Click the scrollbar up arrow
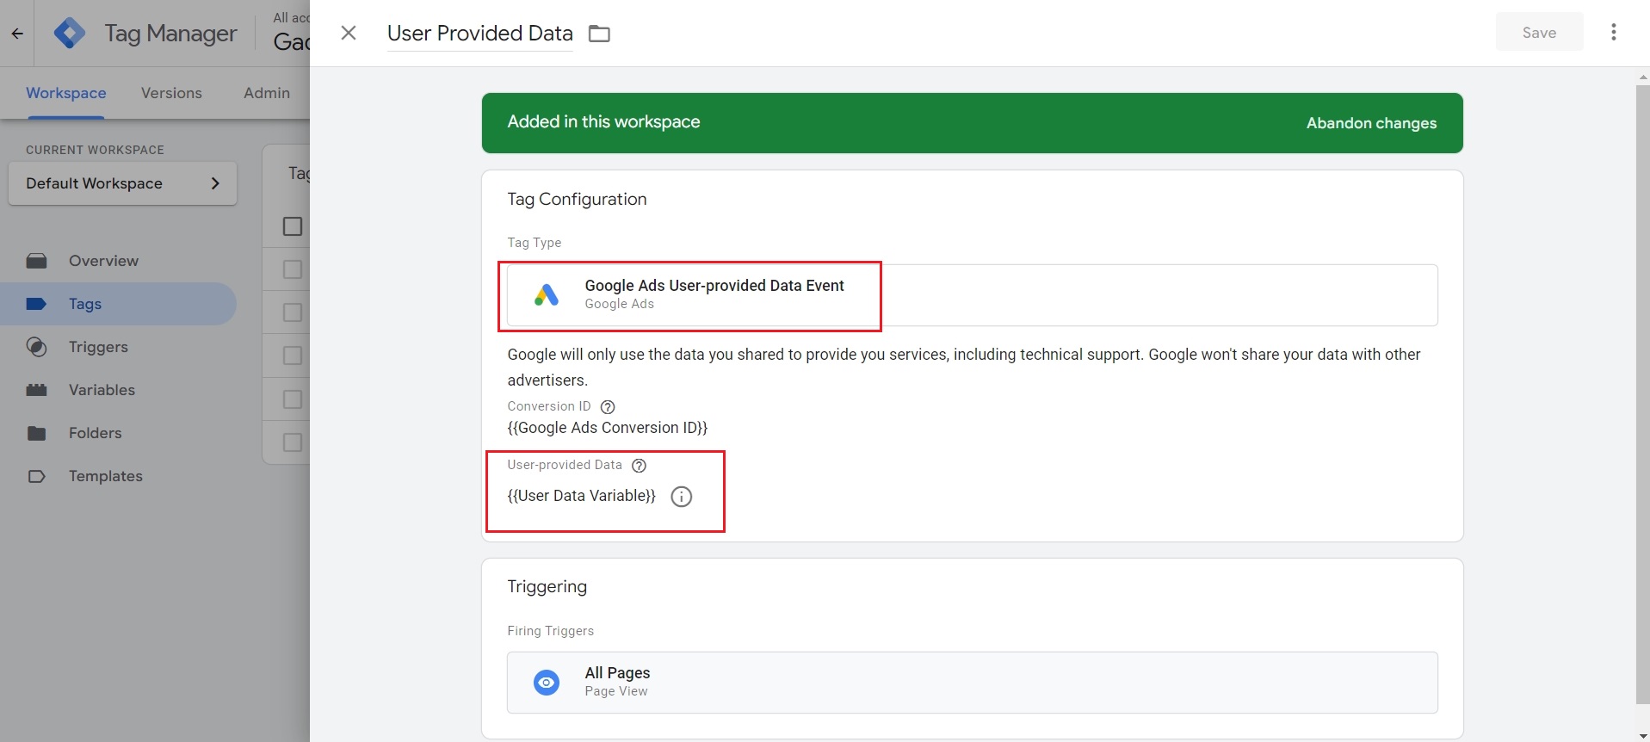This screenshot has height=742, width=1650. [x=1642, y=77]
